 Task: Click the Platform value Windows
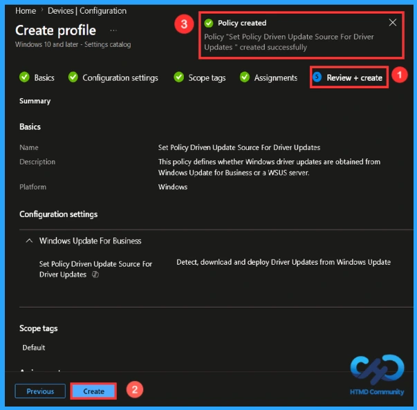click(x=173, y=187)
